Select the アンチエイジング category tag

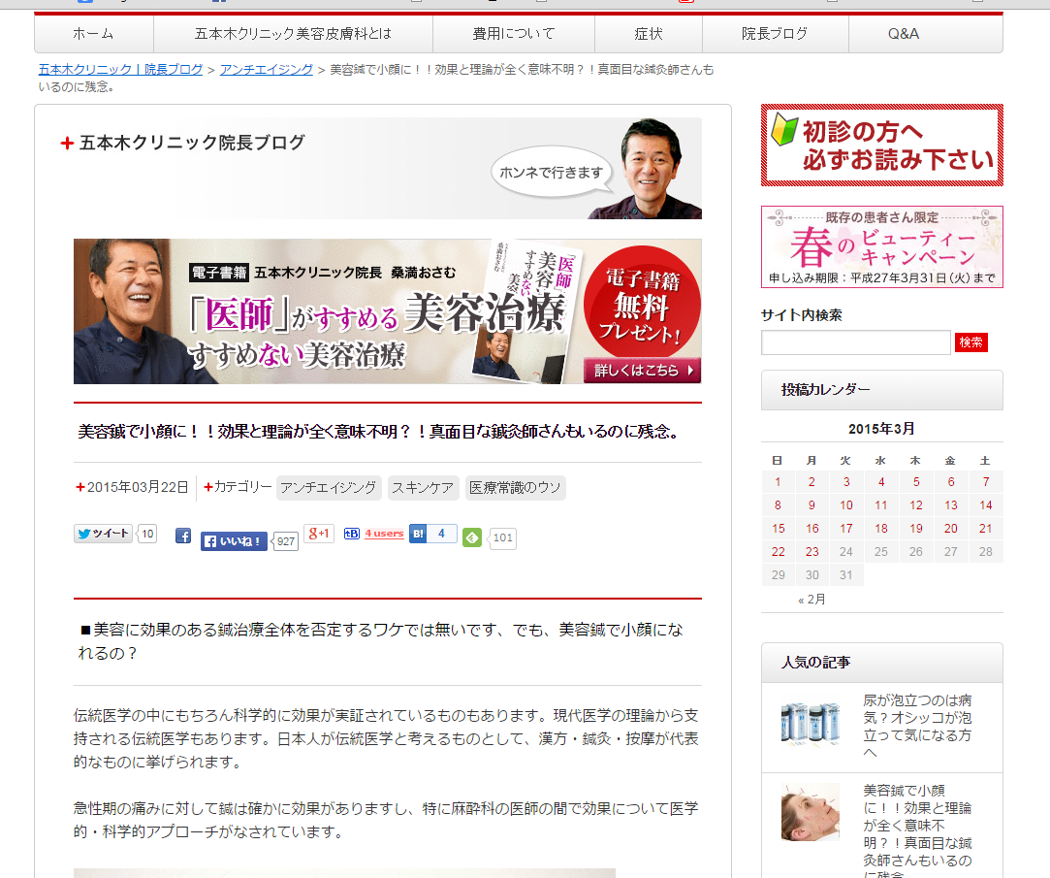click(x=329, y=488)
